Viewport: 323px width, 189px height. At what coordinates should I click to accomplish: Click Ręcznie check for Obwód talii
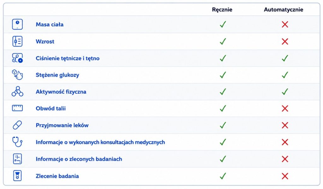coord(223,108)
